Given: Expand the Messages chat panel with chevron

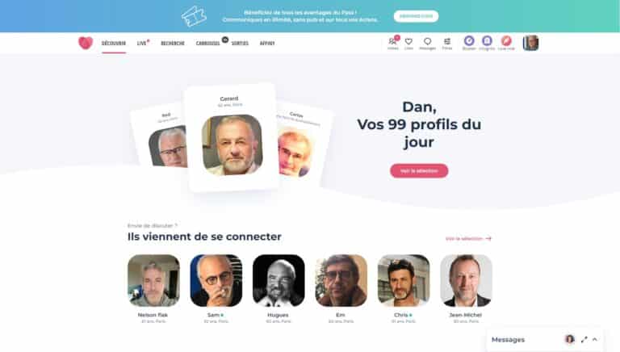Looking at the screenshot, I should pos(595,339).
